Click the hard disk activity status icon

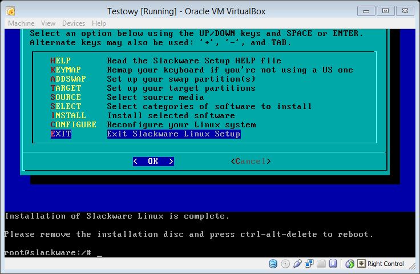pos(273,264)
